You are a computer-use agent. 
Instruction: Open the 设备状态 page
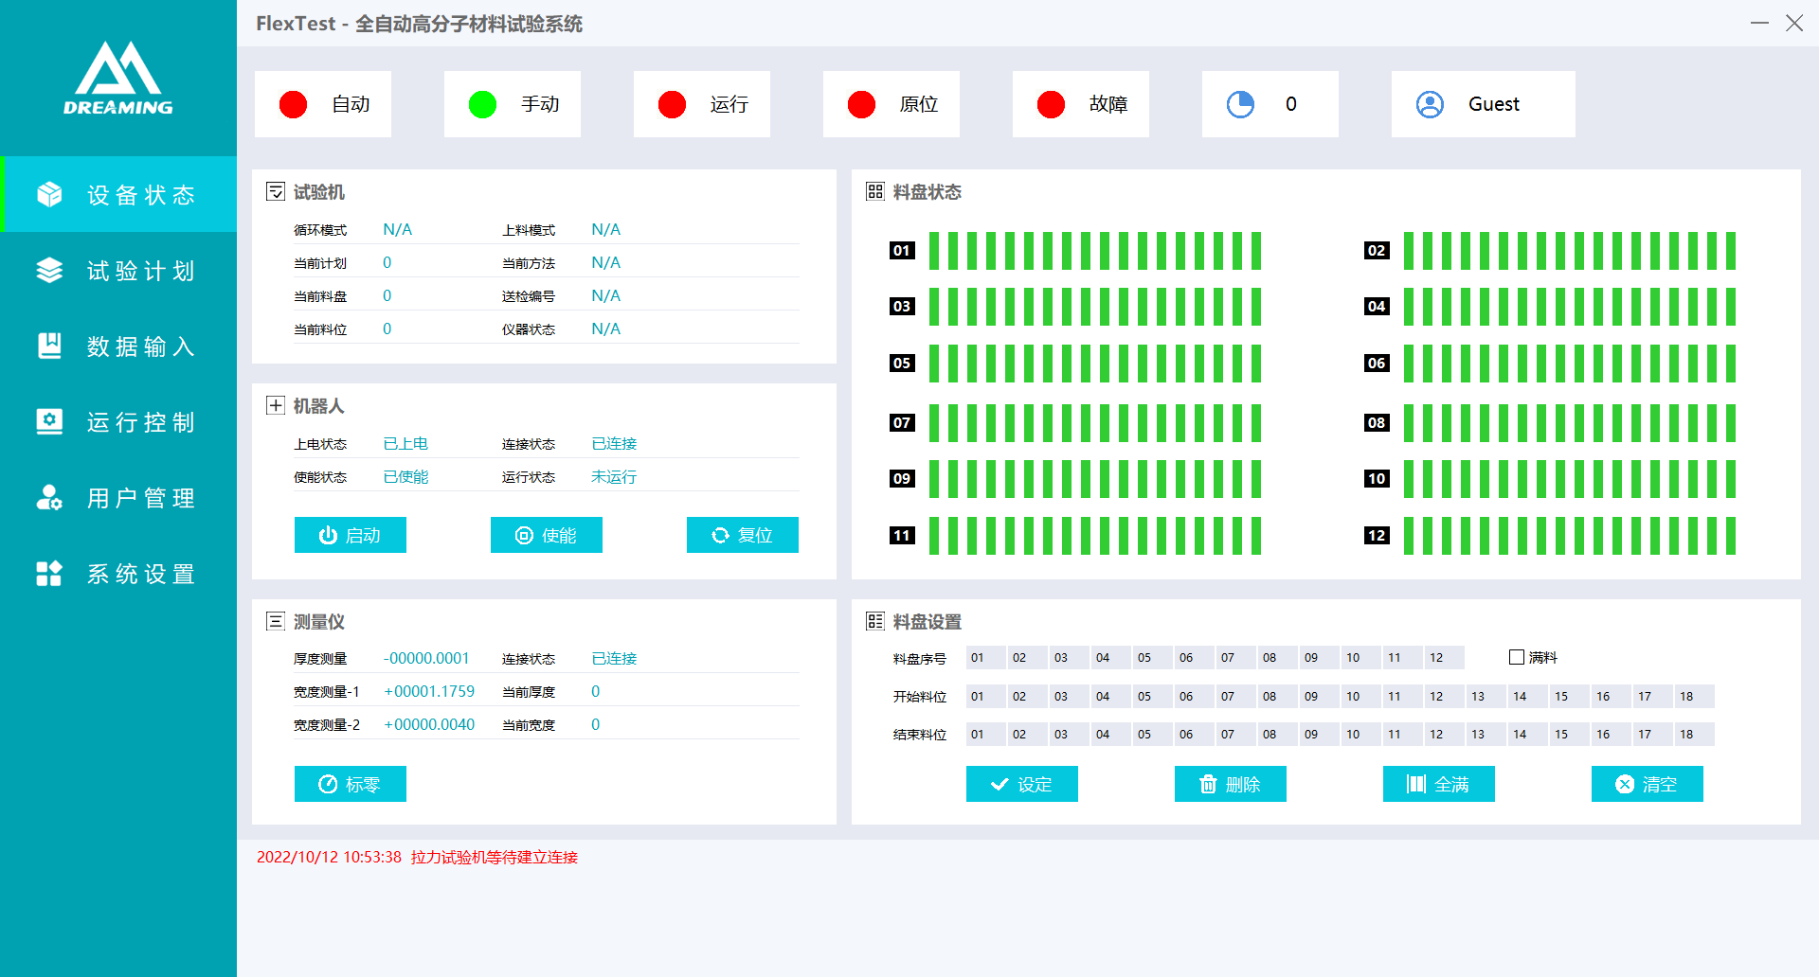(x=118, y=194)
